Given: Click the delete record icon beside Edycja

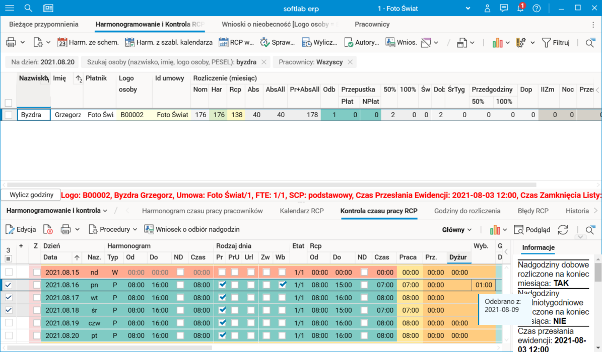Looking at the screenshot, I should pos(48,230).
